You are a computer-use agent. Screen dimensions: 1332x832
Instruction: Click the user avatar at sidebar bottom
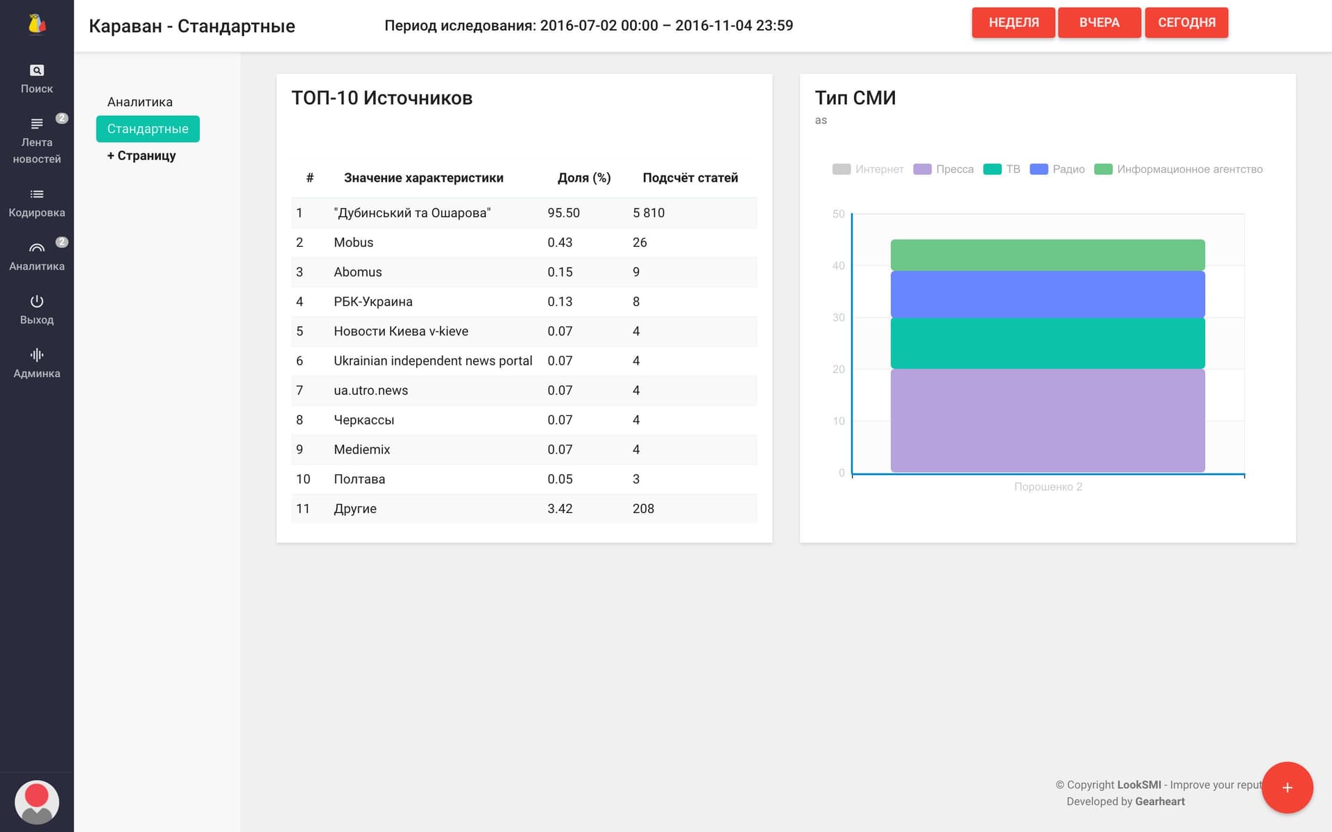coord(37,802)
